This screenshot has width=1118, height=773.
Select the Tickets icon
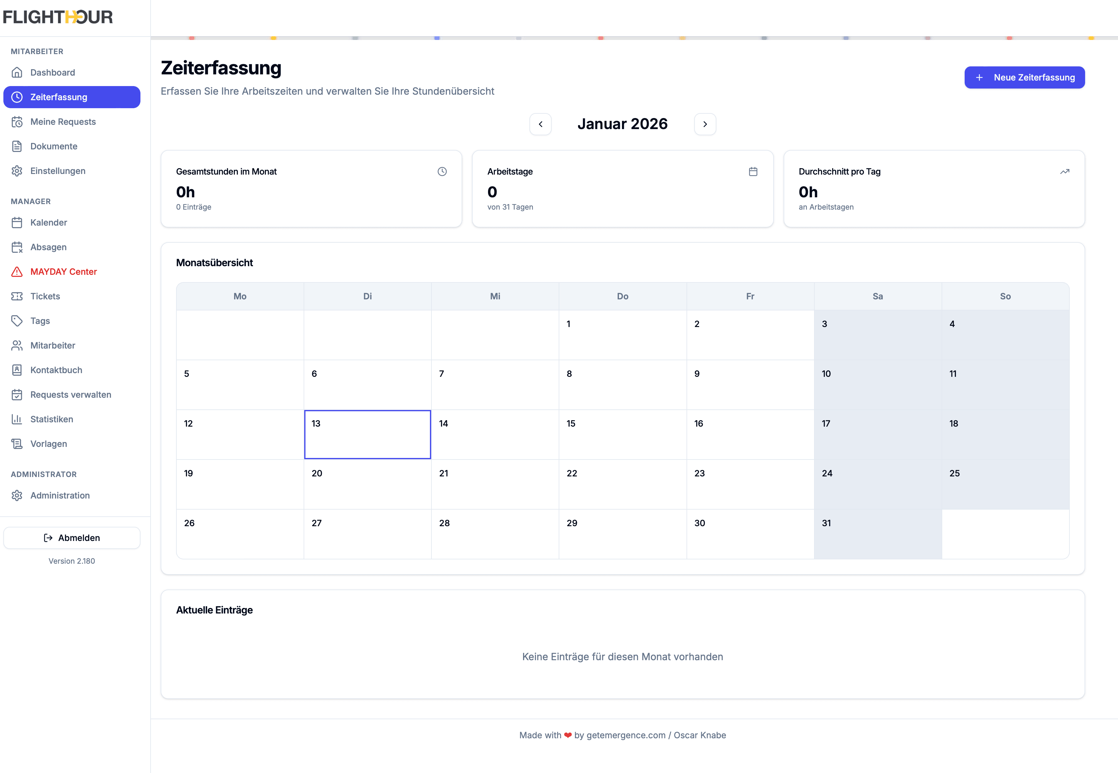coord(18,296)
